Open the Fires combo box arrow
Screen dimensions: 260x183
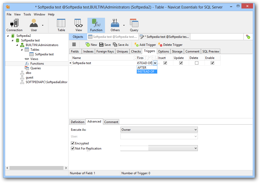[155, 63]
